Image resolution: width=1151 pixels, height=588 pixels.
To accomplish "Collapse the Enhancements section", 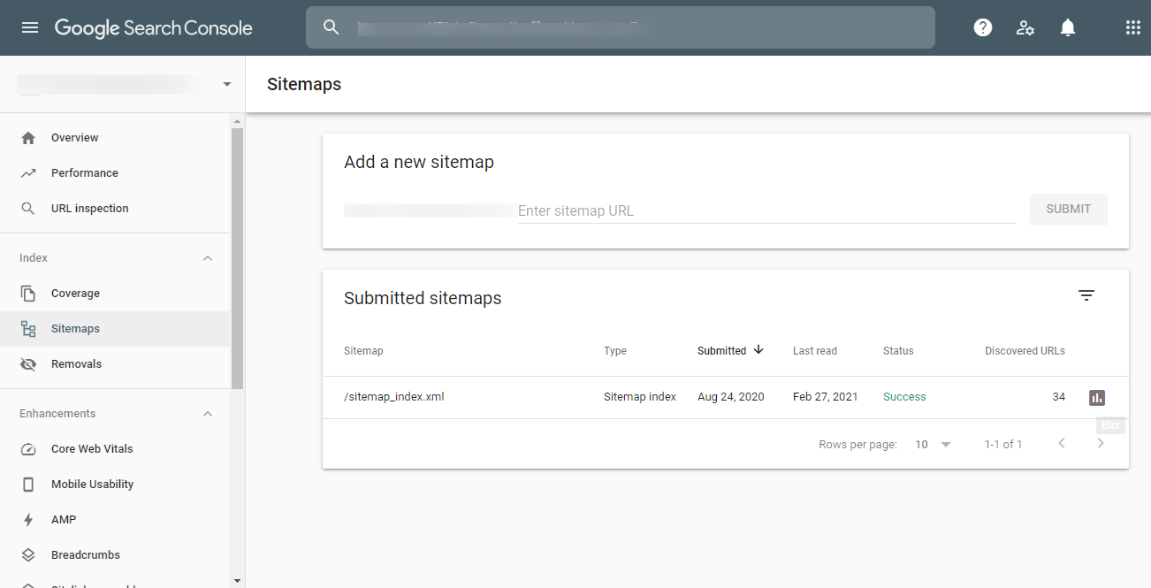I will click(x=207, y=413).
